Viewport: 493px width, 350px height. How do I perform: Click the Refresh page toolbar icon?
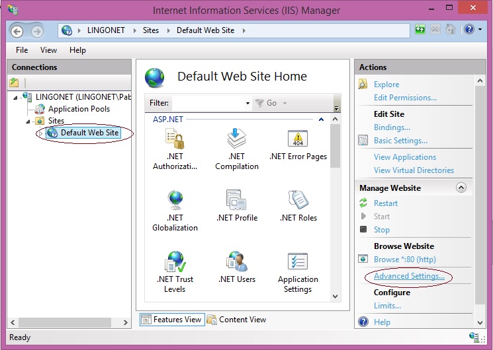click(420, 30)
